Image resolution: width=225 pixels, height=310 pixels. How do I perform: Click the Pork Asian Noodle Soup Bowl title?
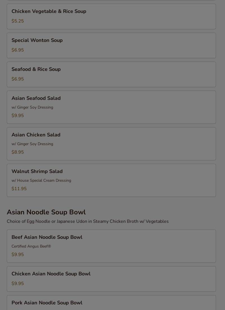(47, 303)
